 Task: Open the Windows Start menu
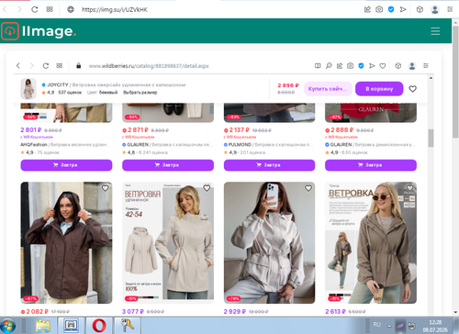tap(8, 326)
